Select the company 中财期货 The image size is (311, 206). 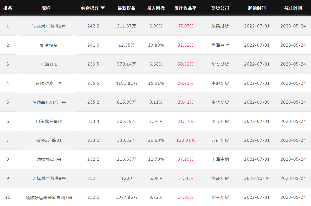220,83
